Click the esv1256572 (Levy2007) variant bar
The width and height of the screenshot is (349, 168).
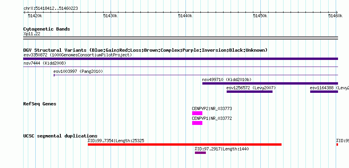coord(249,92)
